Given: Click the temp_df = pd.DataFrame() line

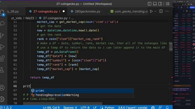Looking at the screenshot, I should coord(58,52).
